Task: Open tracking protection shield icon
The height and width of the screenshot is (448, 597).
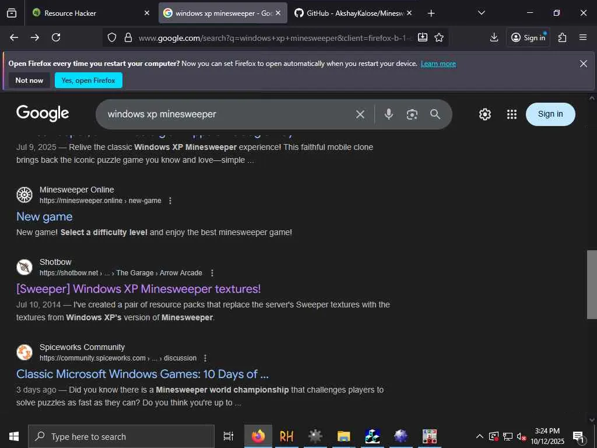Action: (111, 37)
